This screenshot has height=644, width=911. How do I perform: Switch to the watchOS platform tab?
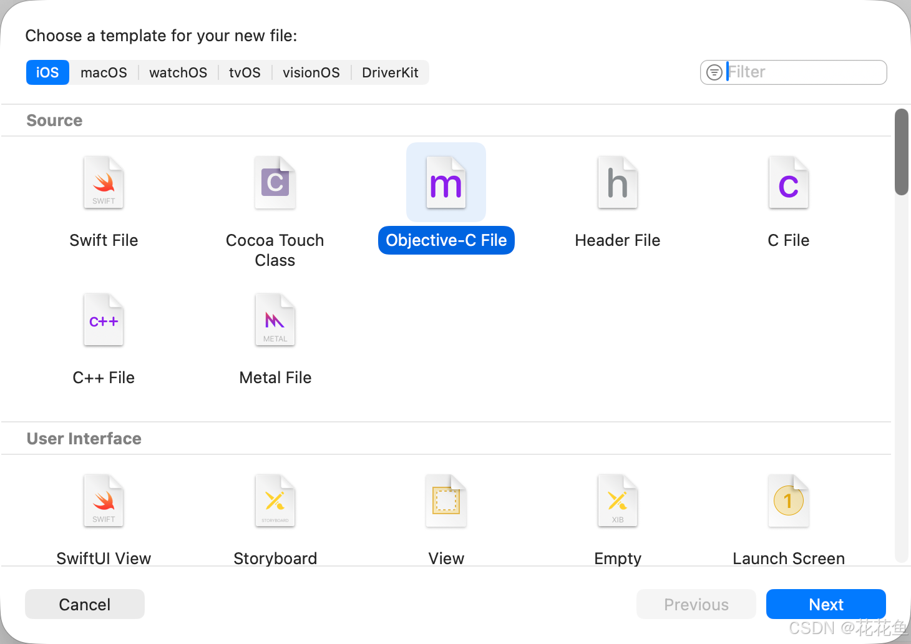(x=178, y=72)
